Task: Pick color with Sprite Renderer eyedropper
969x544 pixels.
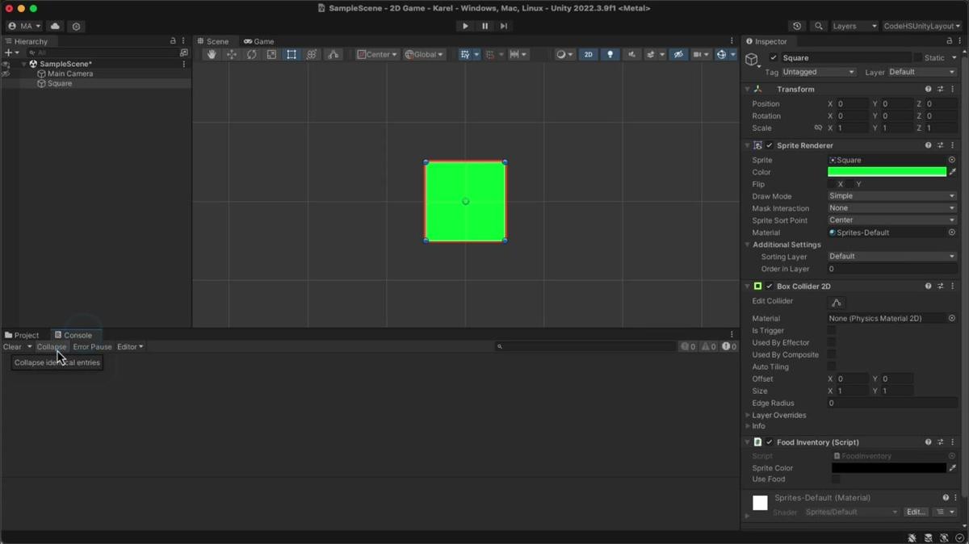Action: coord(952,172)
